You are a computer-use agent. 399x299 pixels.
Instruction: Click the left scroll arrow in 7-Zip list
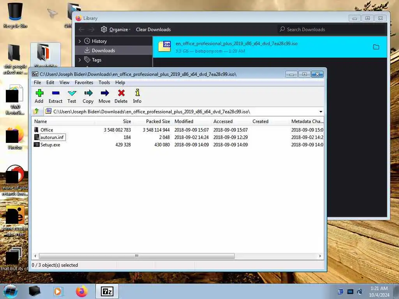click(x=35, y=256)
